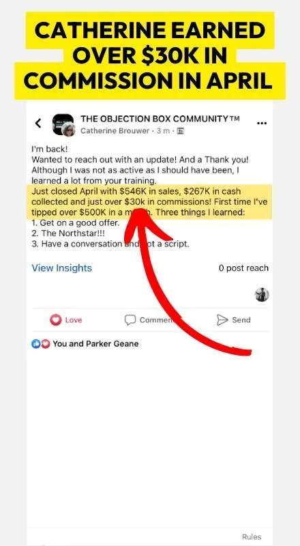
Task: Click the Love label text
Action: point(74,320)
